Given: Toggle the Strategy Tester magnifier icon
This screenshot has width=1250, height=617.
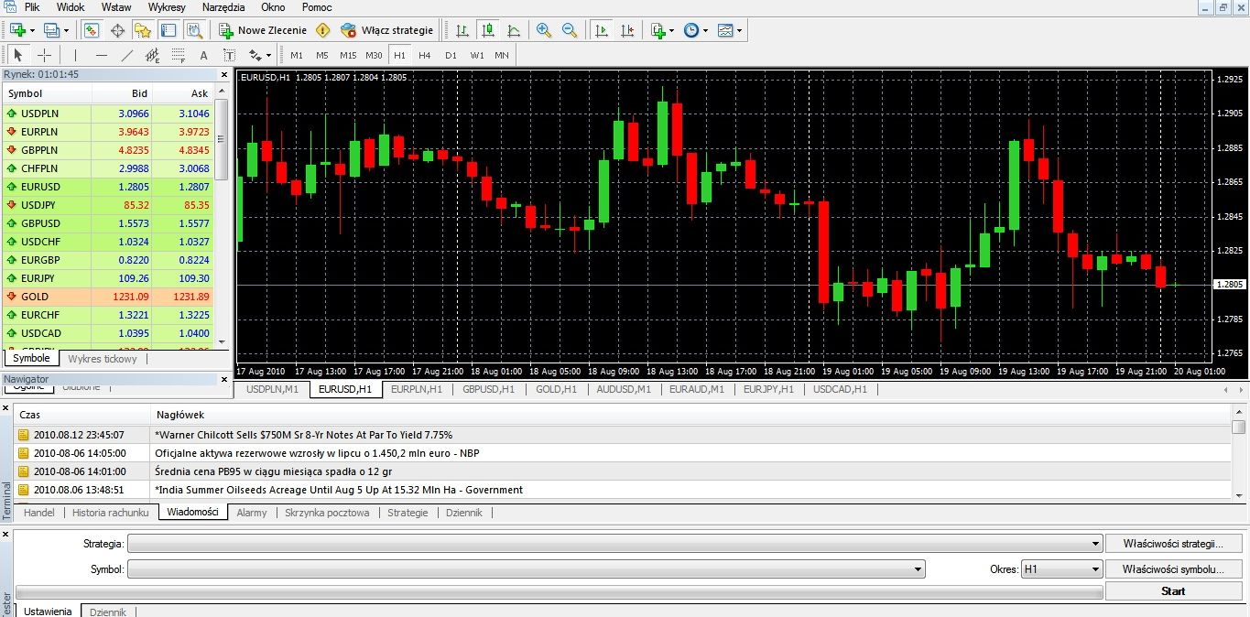Looking at the screenshot, I should [x=194, y=30].
